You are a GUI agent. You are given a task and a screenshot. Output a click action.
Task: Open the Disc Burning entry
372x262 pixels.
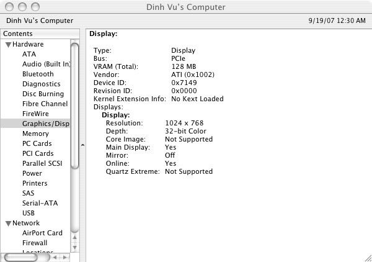(43, 94)
